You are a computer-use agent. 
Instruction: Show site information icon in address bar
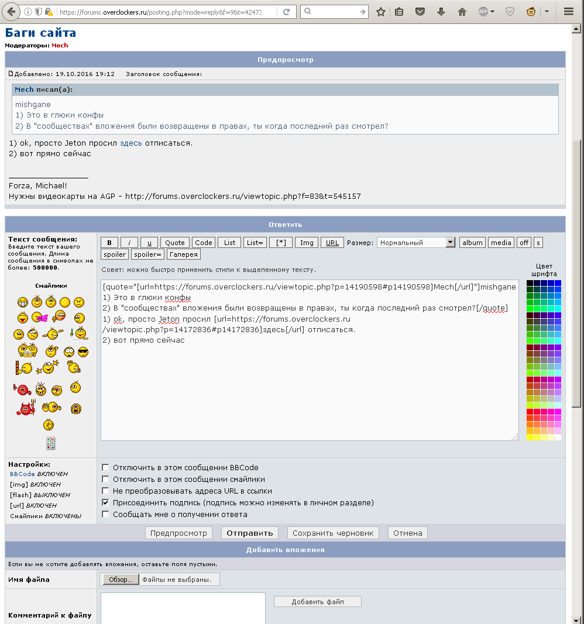pos(28,12)
